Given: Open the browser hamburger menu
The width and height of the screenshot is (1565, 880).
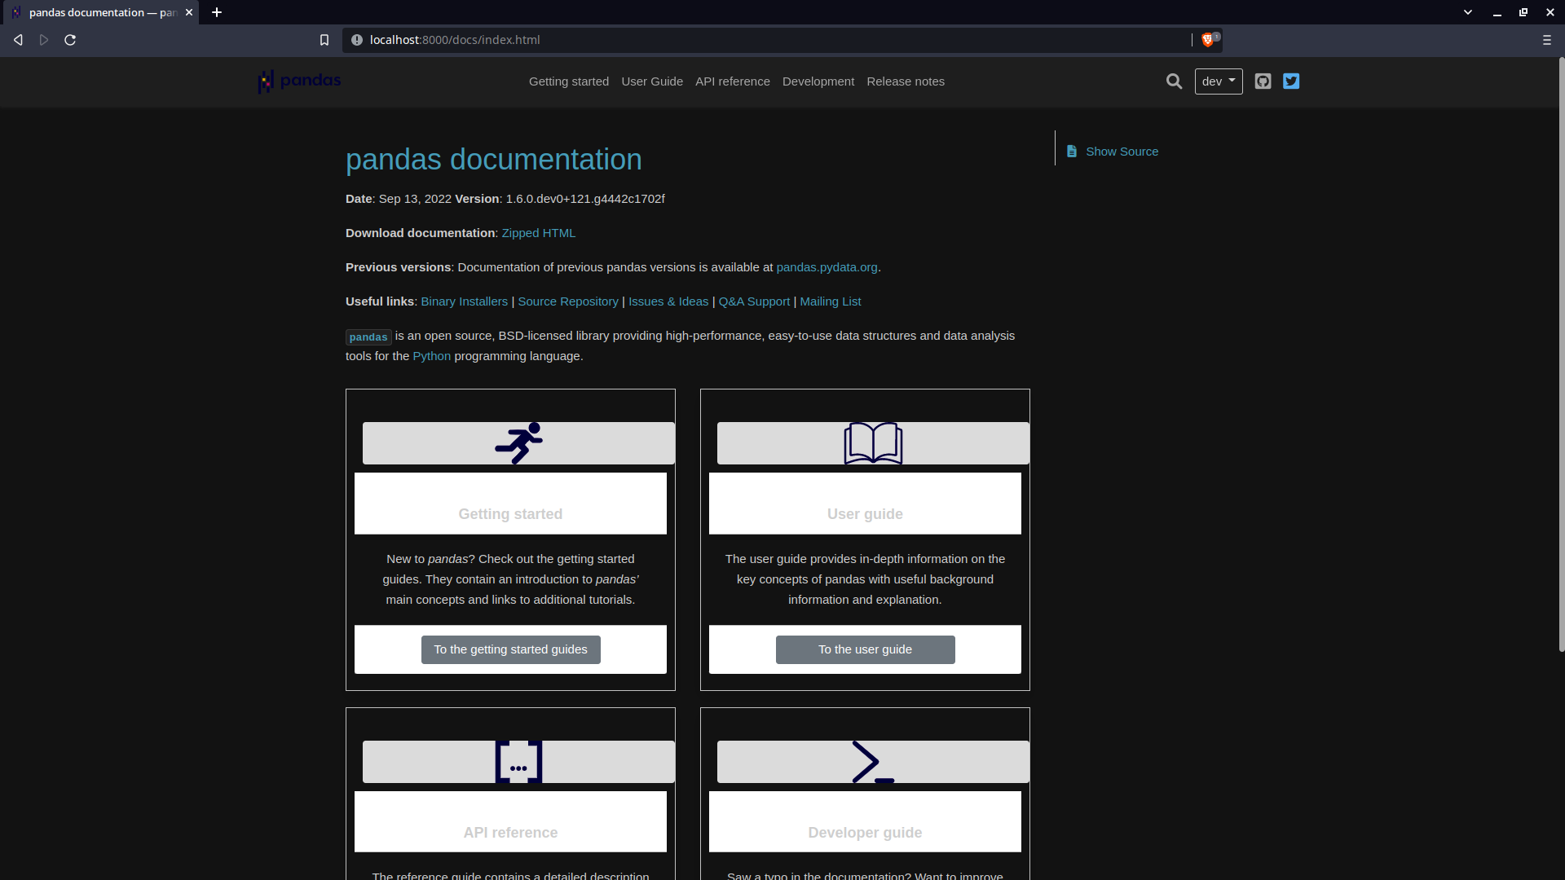Looking at the screenshot, I should tap(1546, 40).
